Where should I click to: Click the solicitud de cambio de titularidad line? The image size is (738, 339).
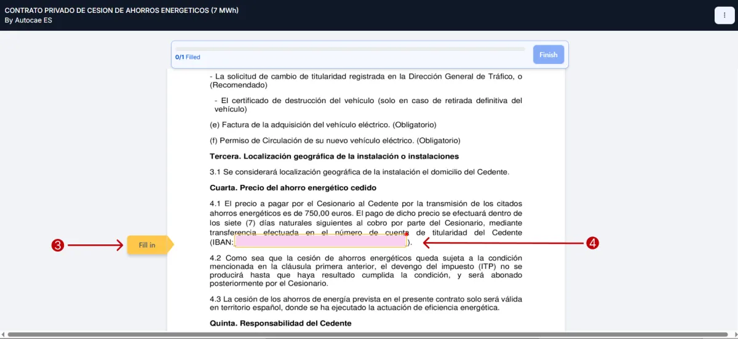(366, 81)
